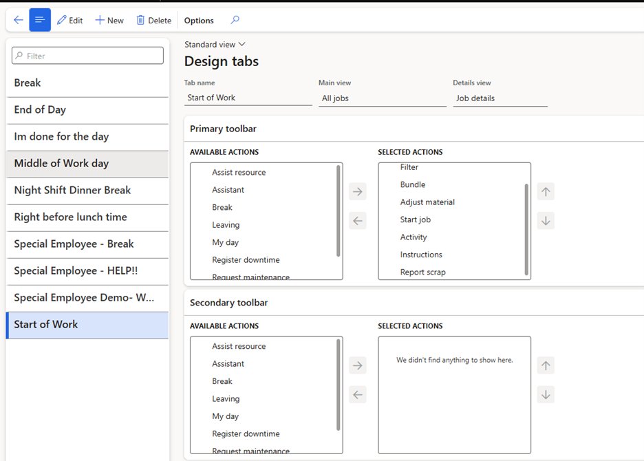Move an action right in Primary toolbar
Screen dimensions: 644x461
pos(357,191)
